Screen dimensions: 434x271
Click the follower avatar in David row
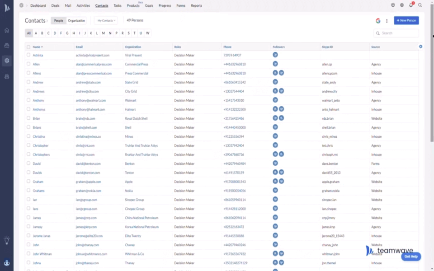(275, 163)
